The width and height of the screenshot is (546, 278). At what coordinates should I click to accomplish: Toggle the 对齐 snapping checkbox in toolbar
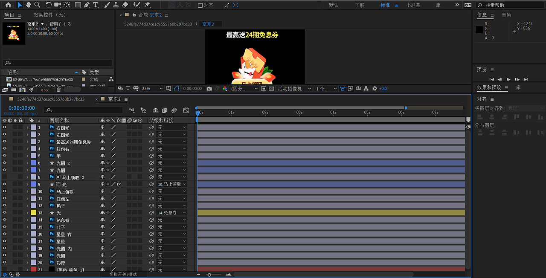pos(200,6)
